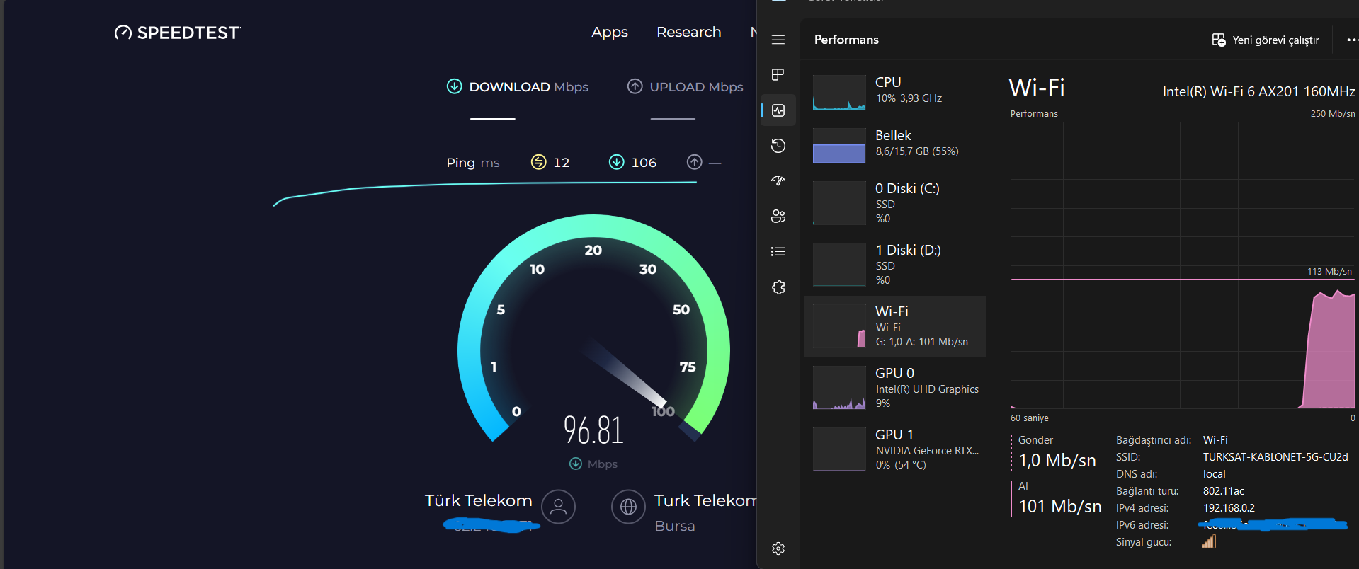
Task: Click the DNS adı value local
Action: (1214, 474)
